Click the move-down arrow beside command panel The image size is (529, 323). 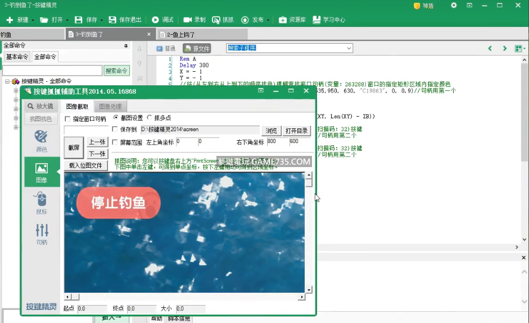click(x=139, y=49)
